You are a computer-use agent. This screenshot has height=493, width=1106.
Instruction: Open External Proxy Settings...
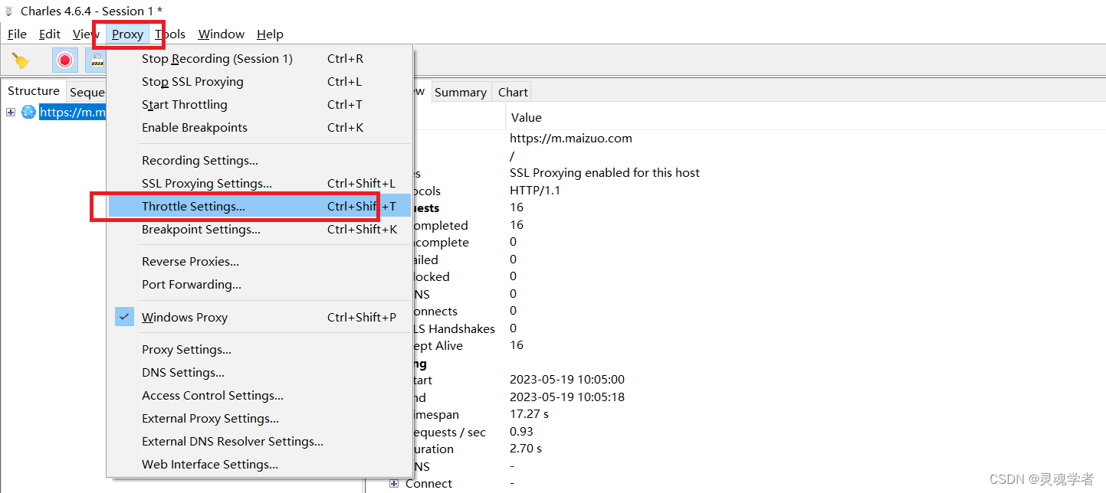tap(259, 419)
